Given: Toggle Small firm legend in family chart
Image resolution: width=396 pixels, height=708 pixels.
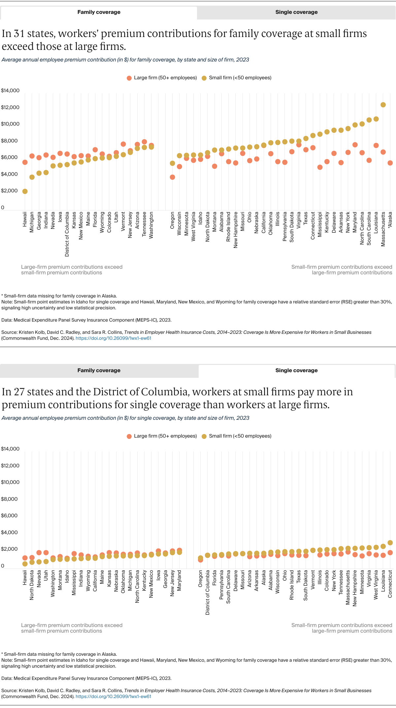Looking at the screenshot, I should [x=236, y=78].
